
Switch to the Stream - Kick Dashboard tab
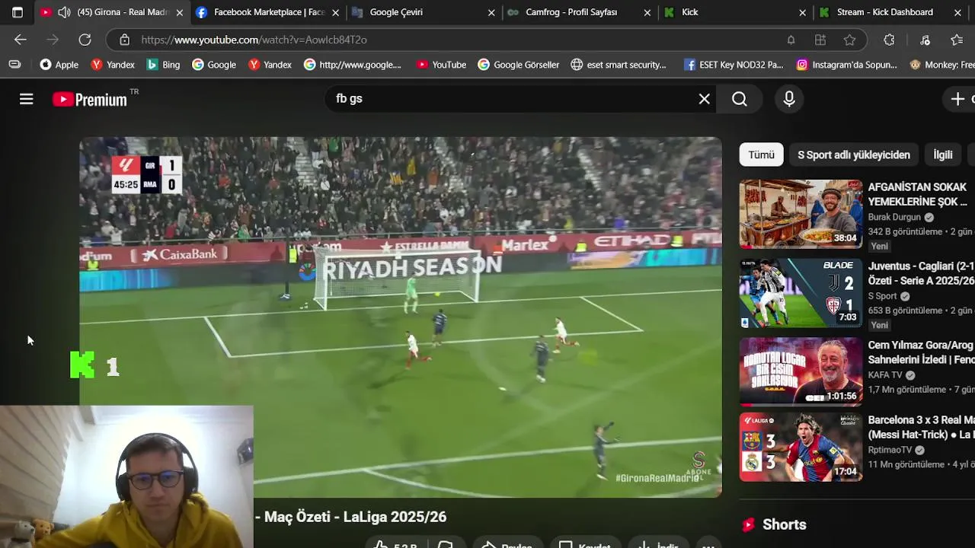tap(884, 12)
